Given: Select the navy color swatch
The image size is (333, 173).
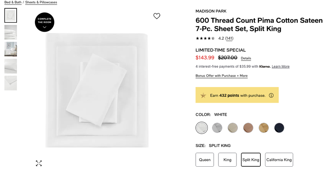Looking at the screenshot, I should pyautogui.click(x=279, y=128).
